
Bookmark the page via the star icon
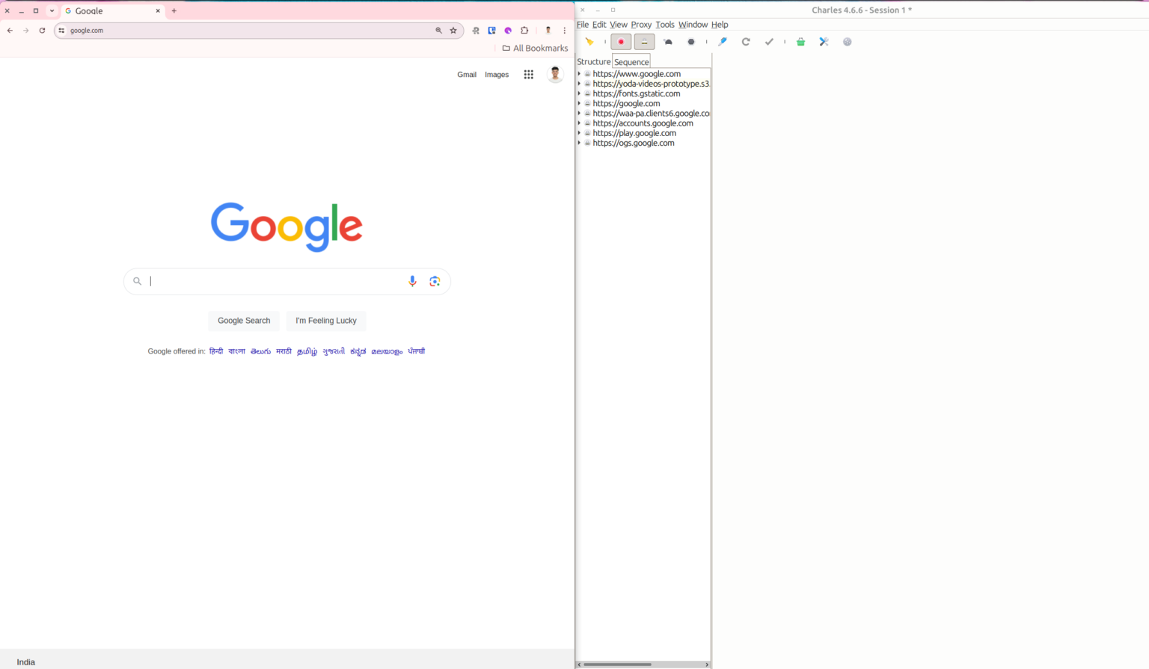454,30
